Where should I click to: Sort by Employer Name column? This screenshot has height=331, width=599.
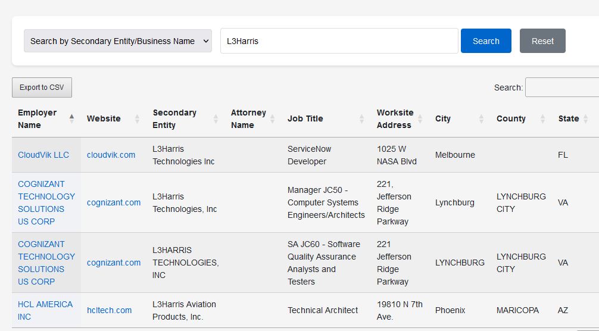pyautogui.click(x=46, y=118)
